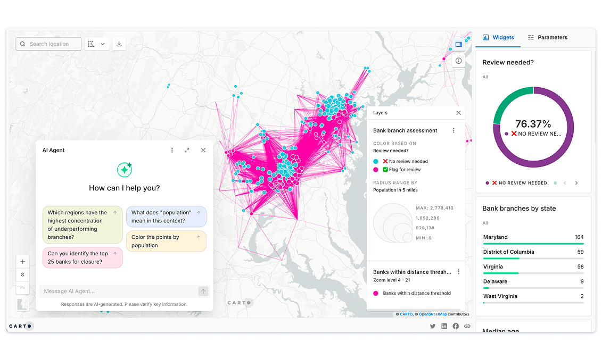602x359 pixels.
Task: Switch to the Widgets tab
Action: tap(498, 37)
